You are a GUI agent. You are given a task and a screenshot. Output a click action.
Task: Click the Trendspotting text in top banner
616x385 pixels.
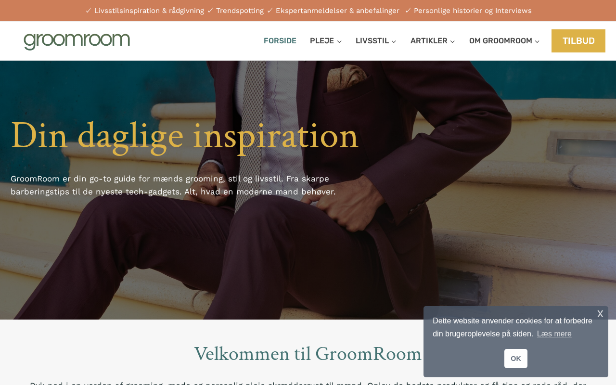tap(240, 11)
